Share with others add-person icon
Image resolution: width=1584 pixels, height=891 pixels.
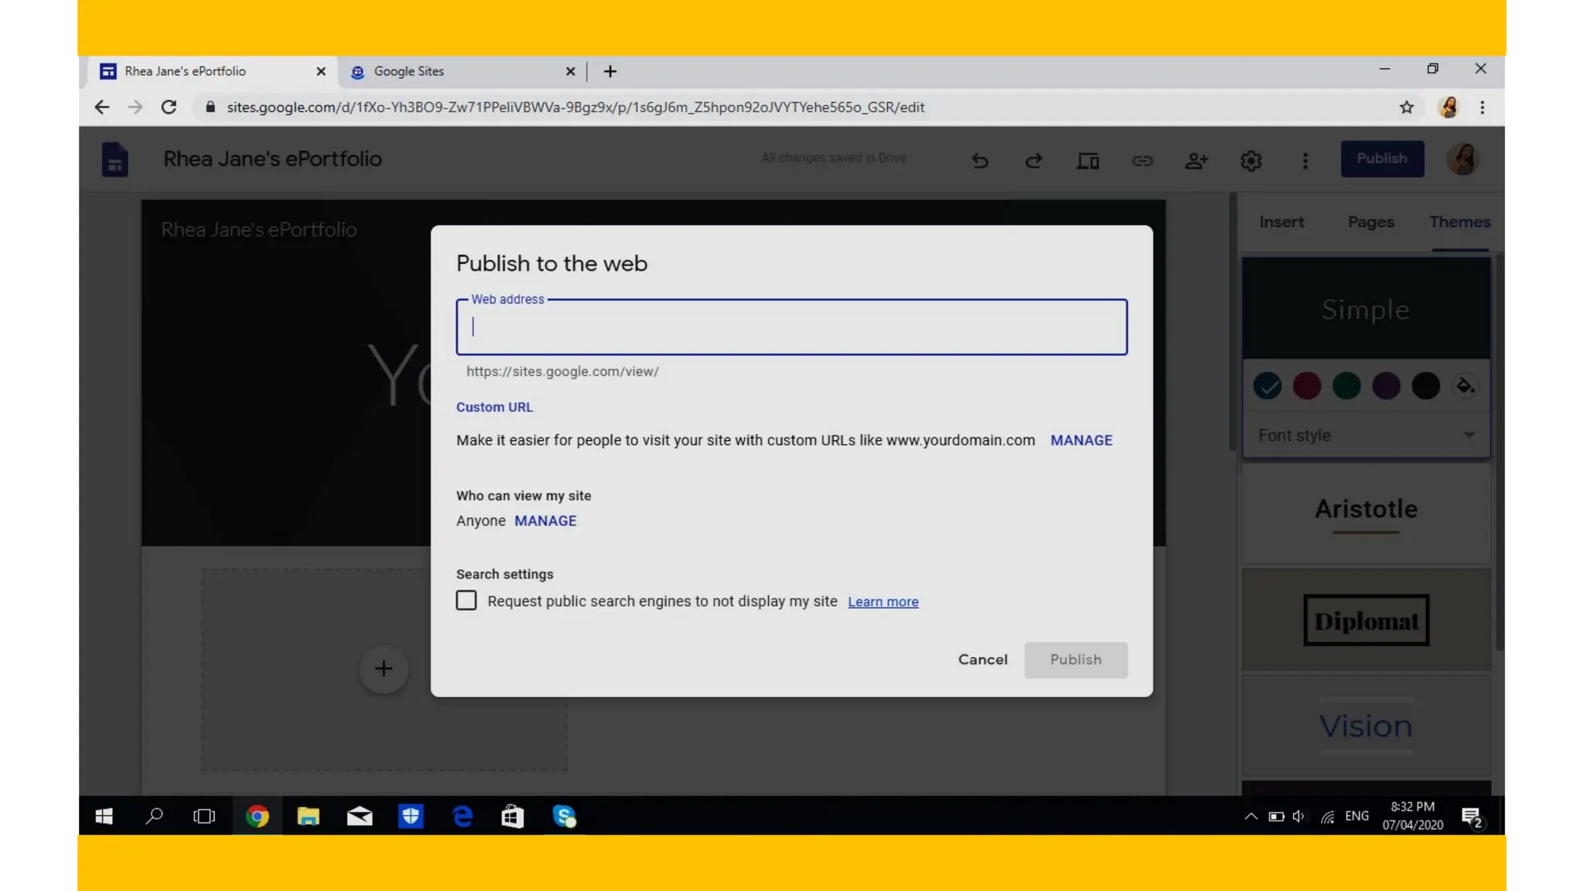tap(1197, 160)
